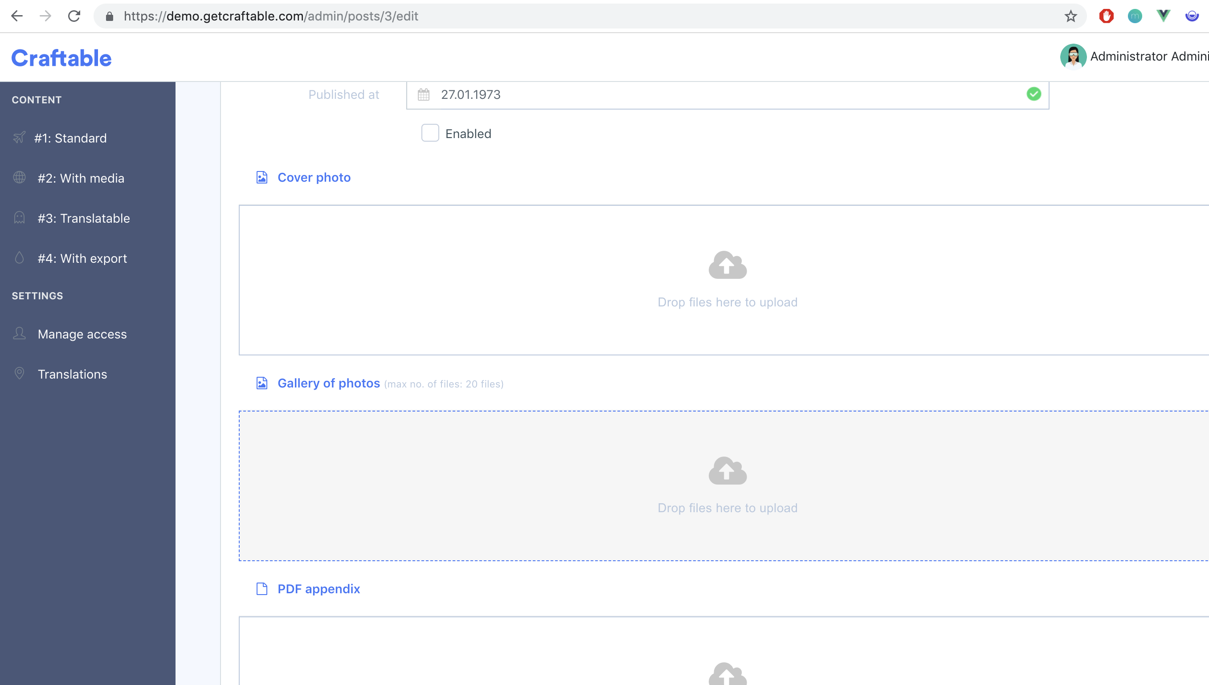Open Manage access settings
1209x685 pixels.
[x=82, y=334]
